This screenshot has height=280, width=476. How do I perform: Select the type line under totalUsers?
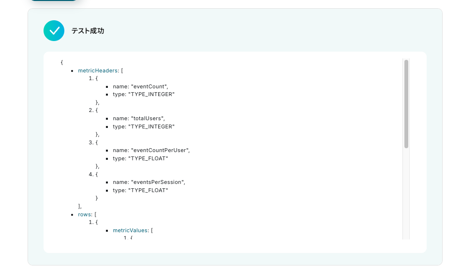tap(144, 126)
